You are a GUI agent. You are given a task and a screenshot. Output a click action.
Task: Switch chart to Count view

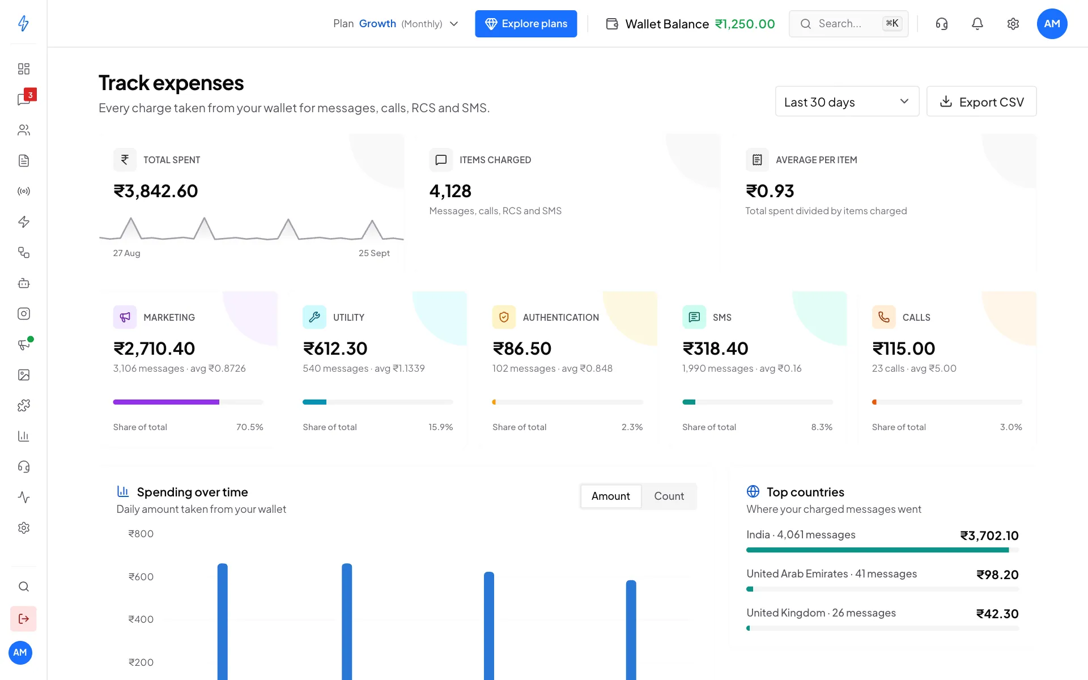(669, 496)
